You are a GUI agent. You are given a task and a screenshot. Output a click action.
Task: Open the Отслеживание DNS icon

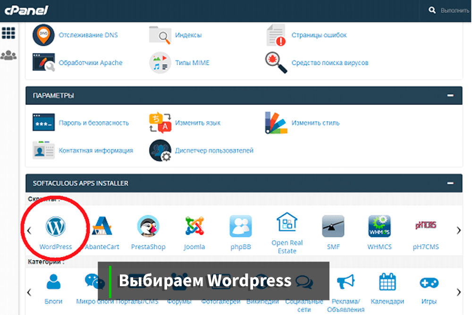point(43,35)
